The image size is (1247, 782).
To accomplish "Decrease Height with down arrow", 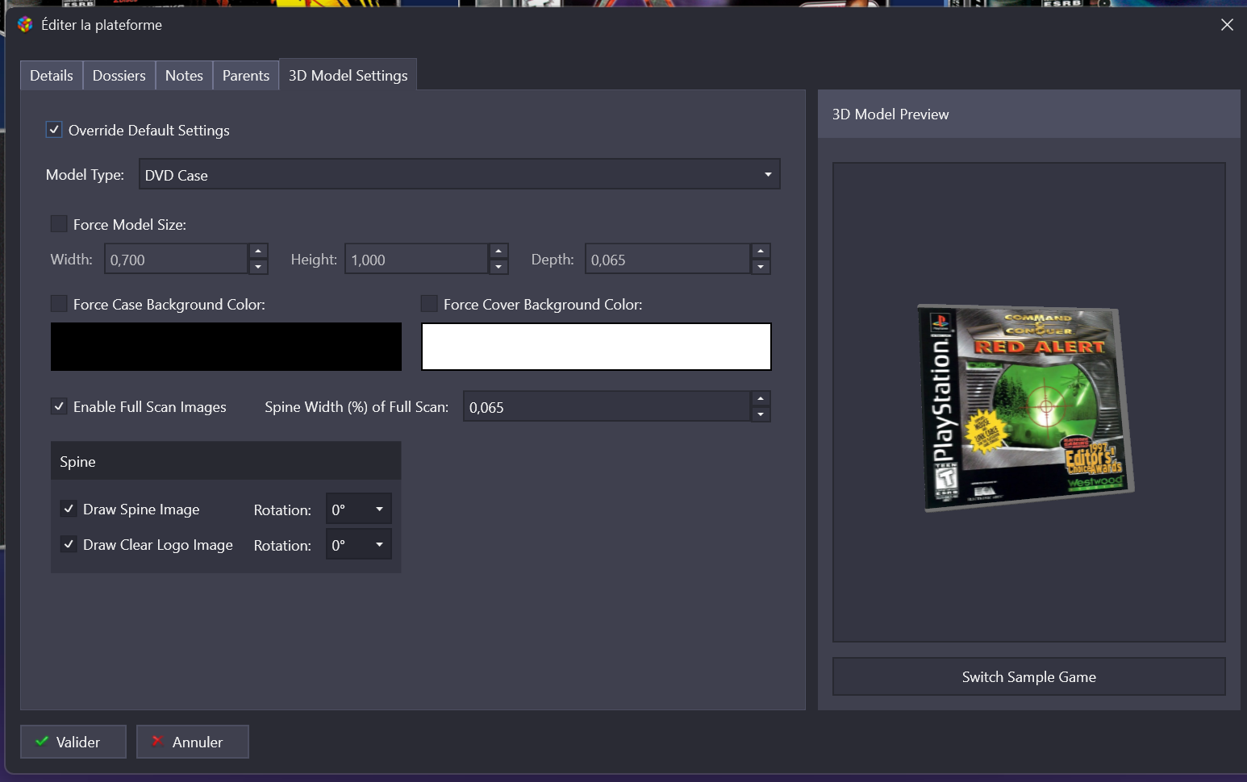I will click(498, 267).
